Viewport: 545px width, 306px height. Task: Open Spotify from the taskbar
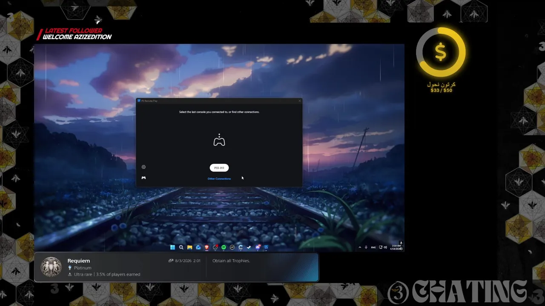pos(224,247)
